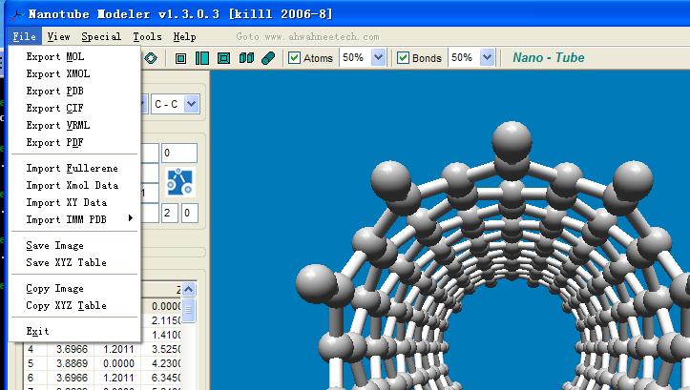This screenshot has width=690, height=390.
Task: Toggle the Bonds checkbox
Action: coord(403,58)
